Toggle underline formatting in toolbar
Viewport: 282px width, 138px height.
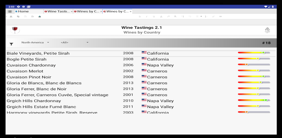(x=154, y=17)
